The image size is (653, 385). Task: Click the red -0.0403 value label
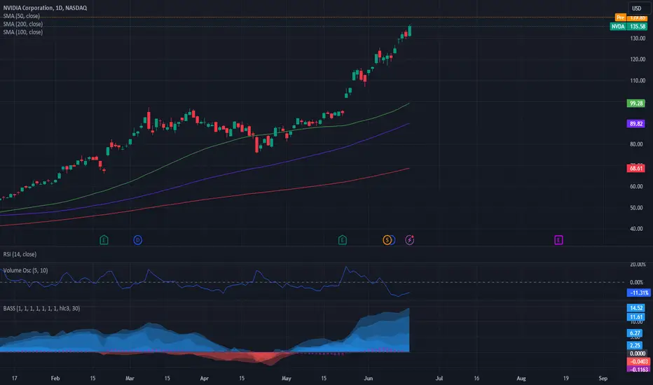point(638,362)
